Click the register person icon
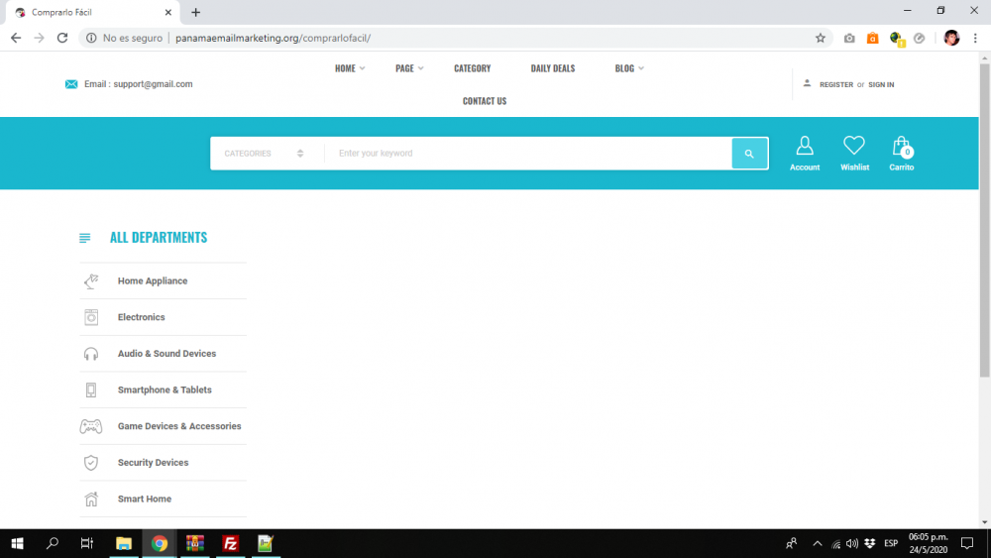991x558 pixels. tap(807, 83)
